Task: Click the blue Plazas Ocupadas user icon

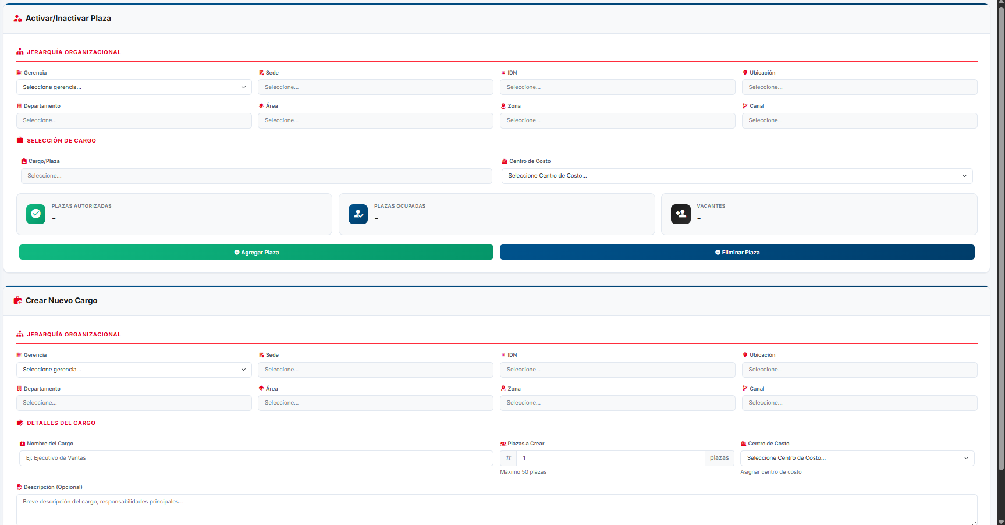Action: 358,214
